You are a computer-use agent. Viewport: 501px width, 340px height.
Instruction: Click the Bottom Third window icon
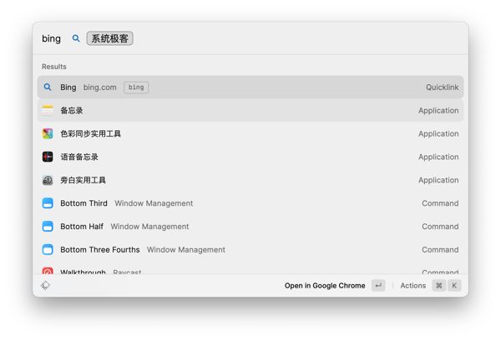coord(48,203)
